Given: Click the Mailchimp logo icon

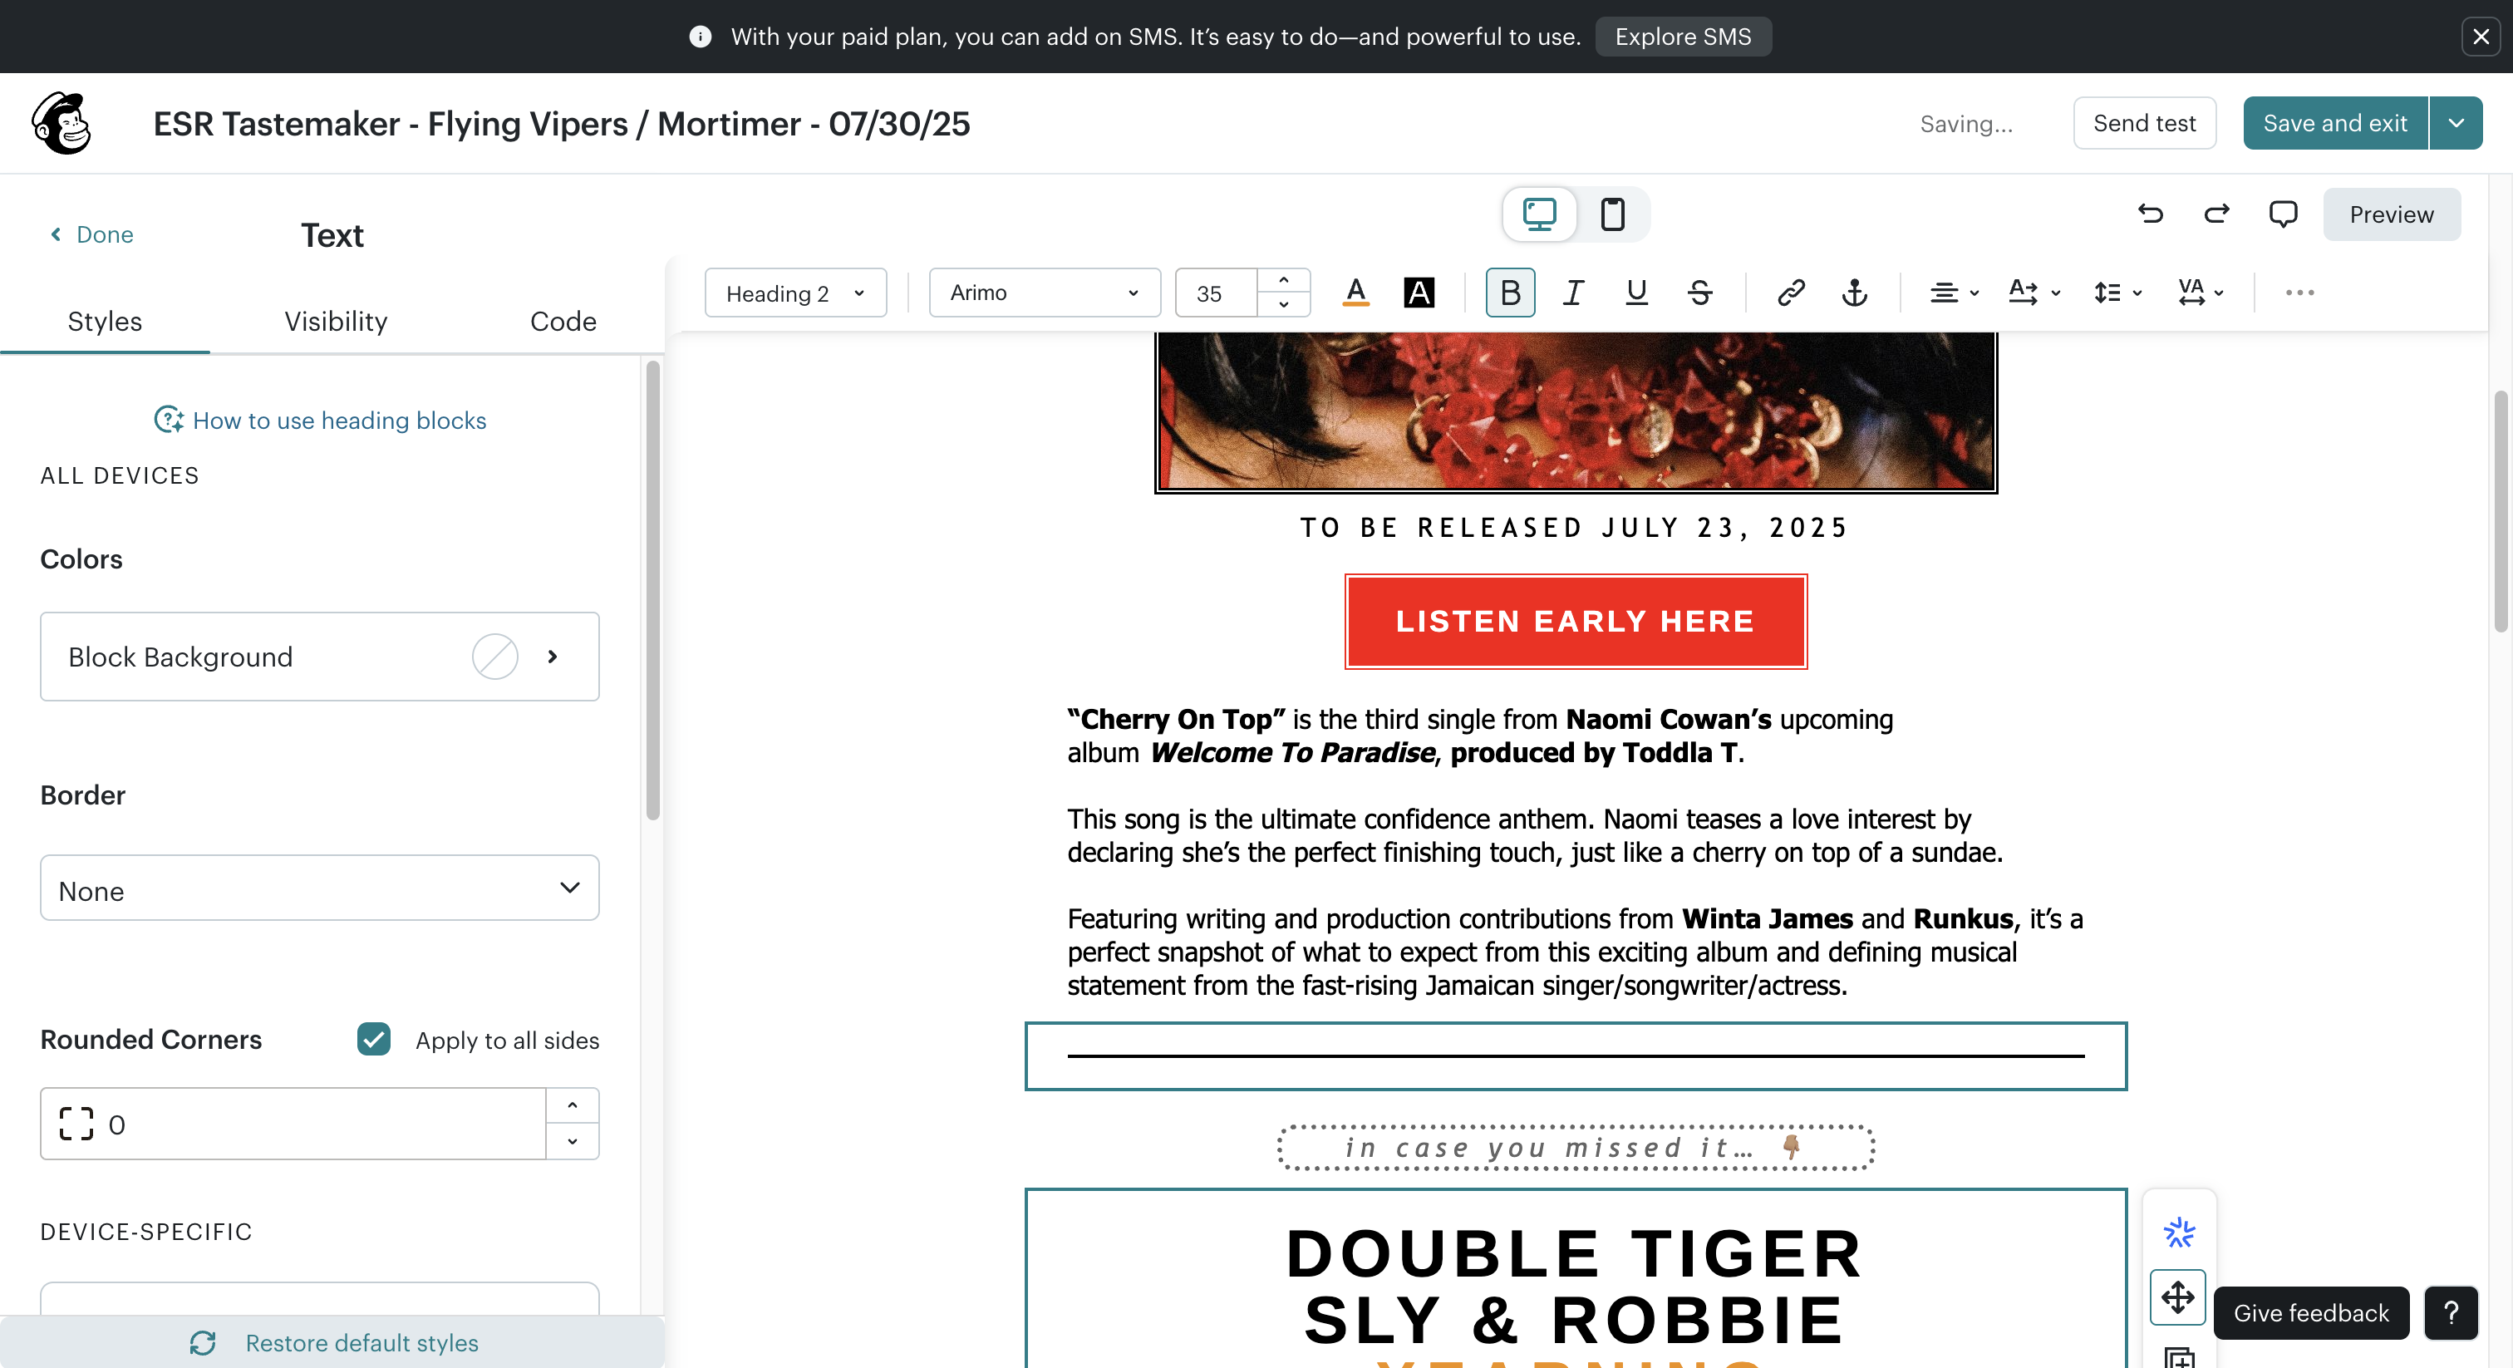Looking at the screenshot, I should click(61, 123).
